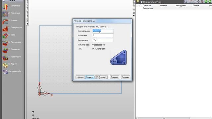Open step 5 Тела icon
This screenshot has height=119, width=212.
pos(5,36)
